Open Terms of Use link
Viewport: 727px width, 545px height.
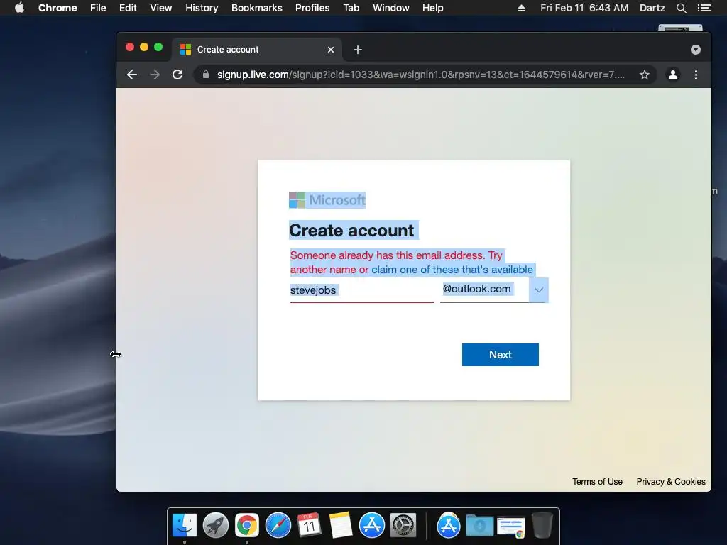coord(597,482)
